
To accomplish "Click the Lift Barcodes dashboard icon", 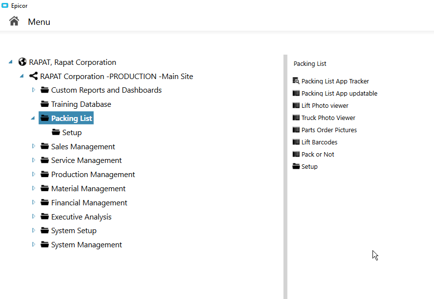I will pos(296,142).
